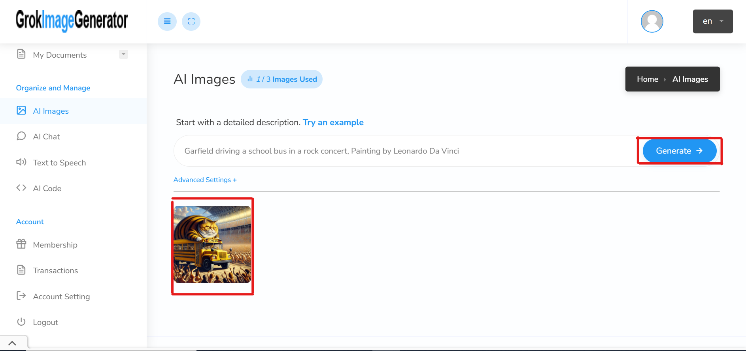Open the en language dropdown
The width and height of the screenshot is (746, 351).
click(713, 21)
